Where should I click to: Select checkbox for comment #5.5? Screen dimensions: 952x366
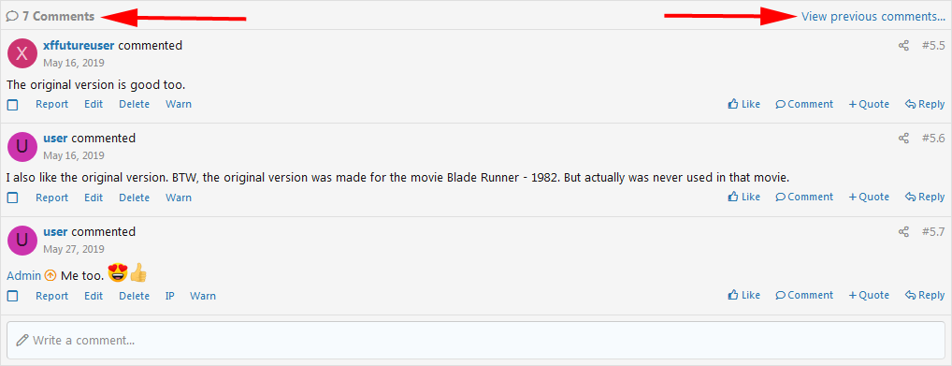point(13,105)
